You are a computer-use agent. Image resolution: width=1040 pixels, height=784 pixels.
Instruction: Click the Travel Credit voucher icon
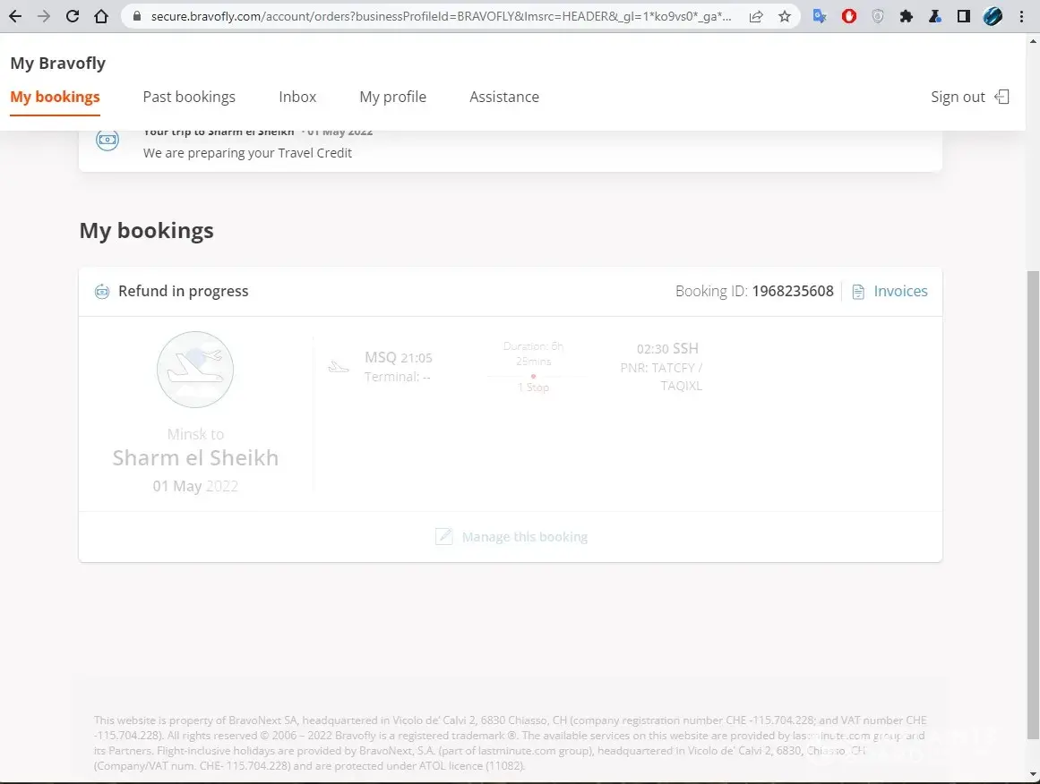(107, 140)
